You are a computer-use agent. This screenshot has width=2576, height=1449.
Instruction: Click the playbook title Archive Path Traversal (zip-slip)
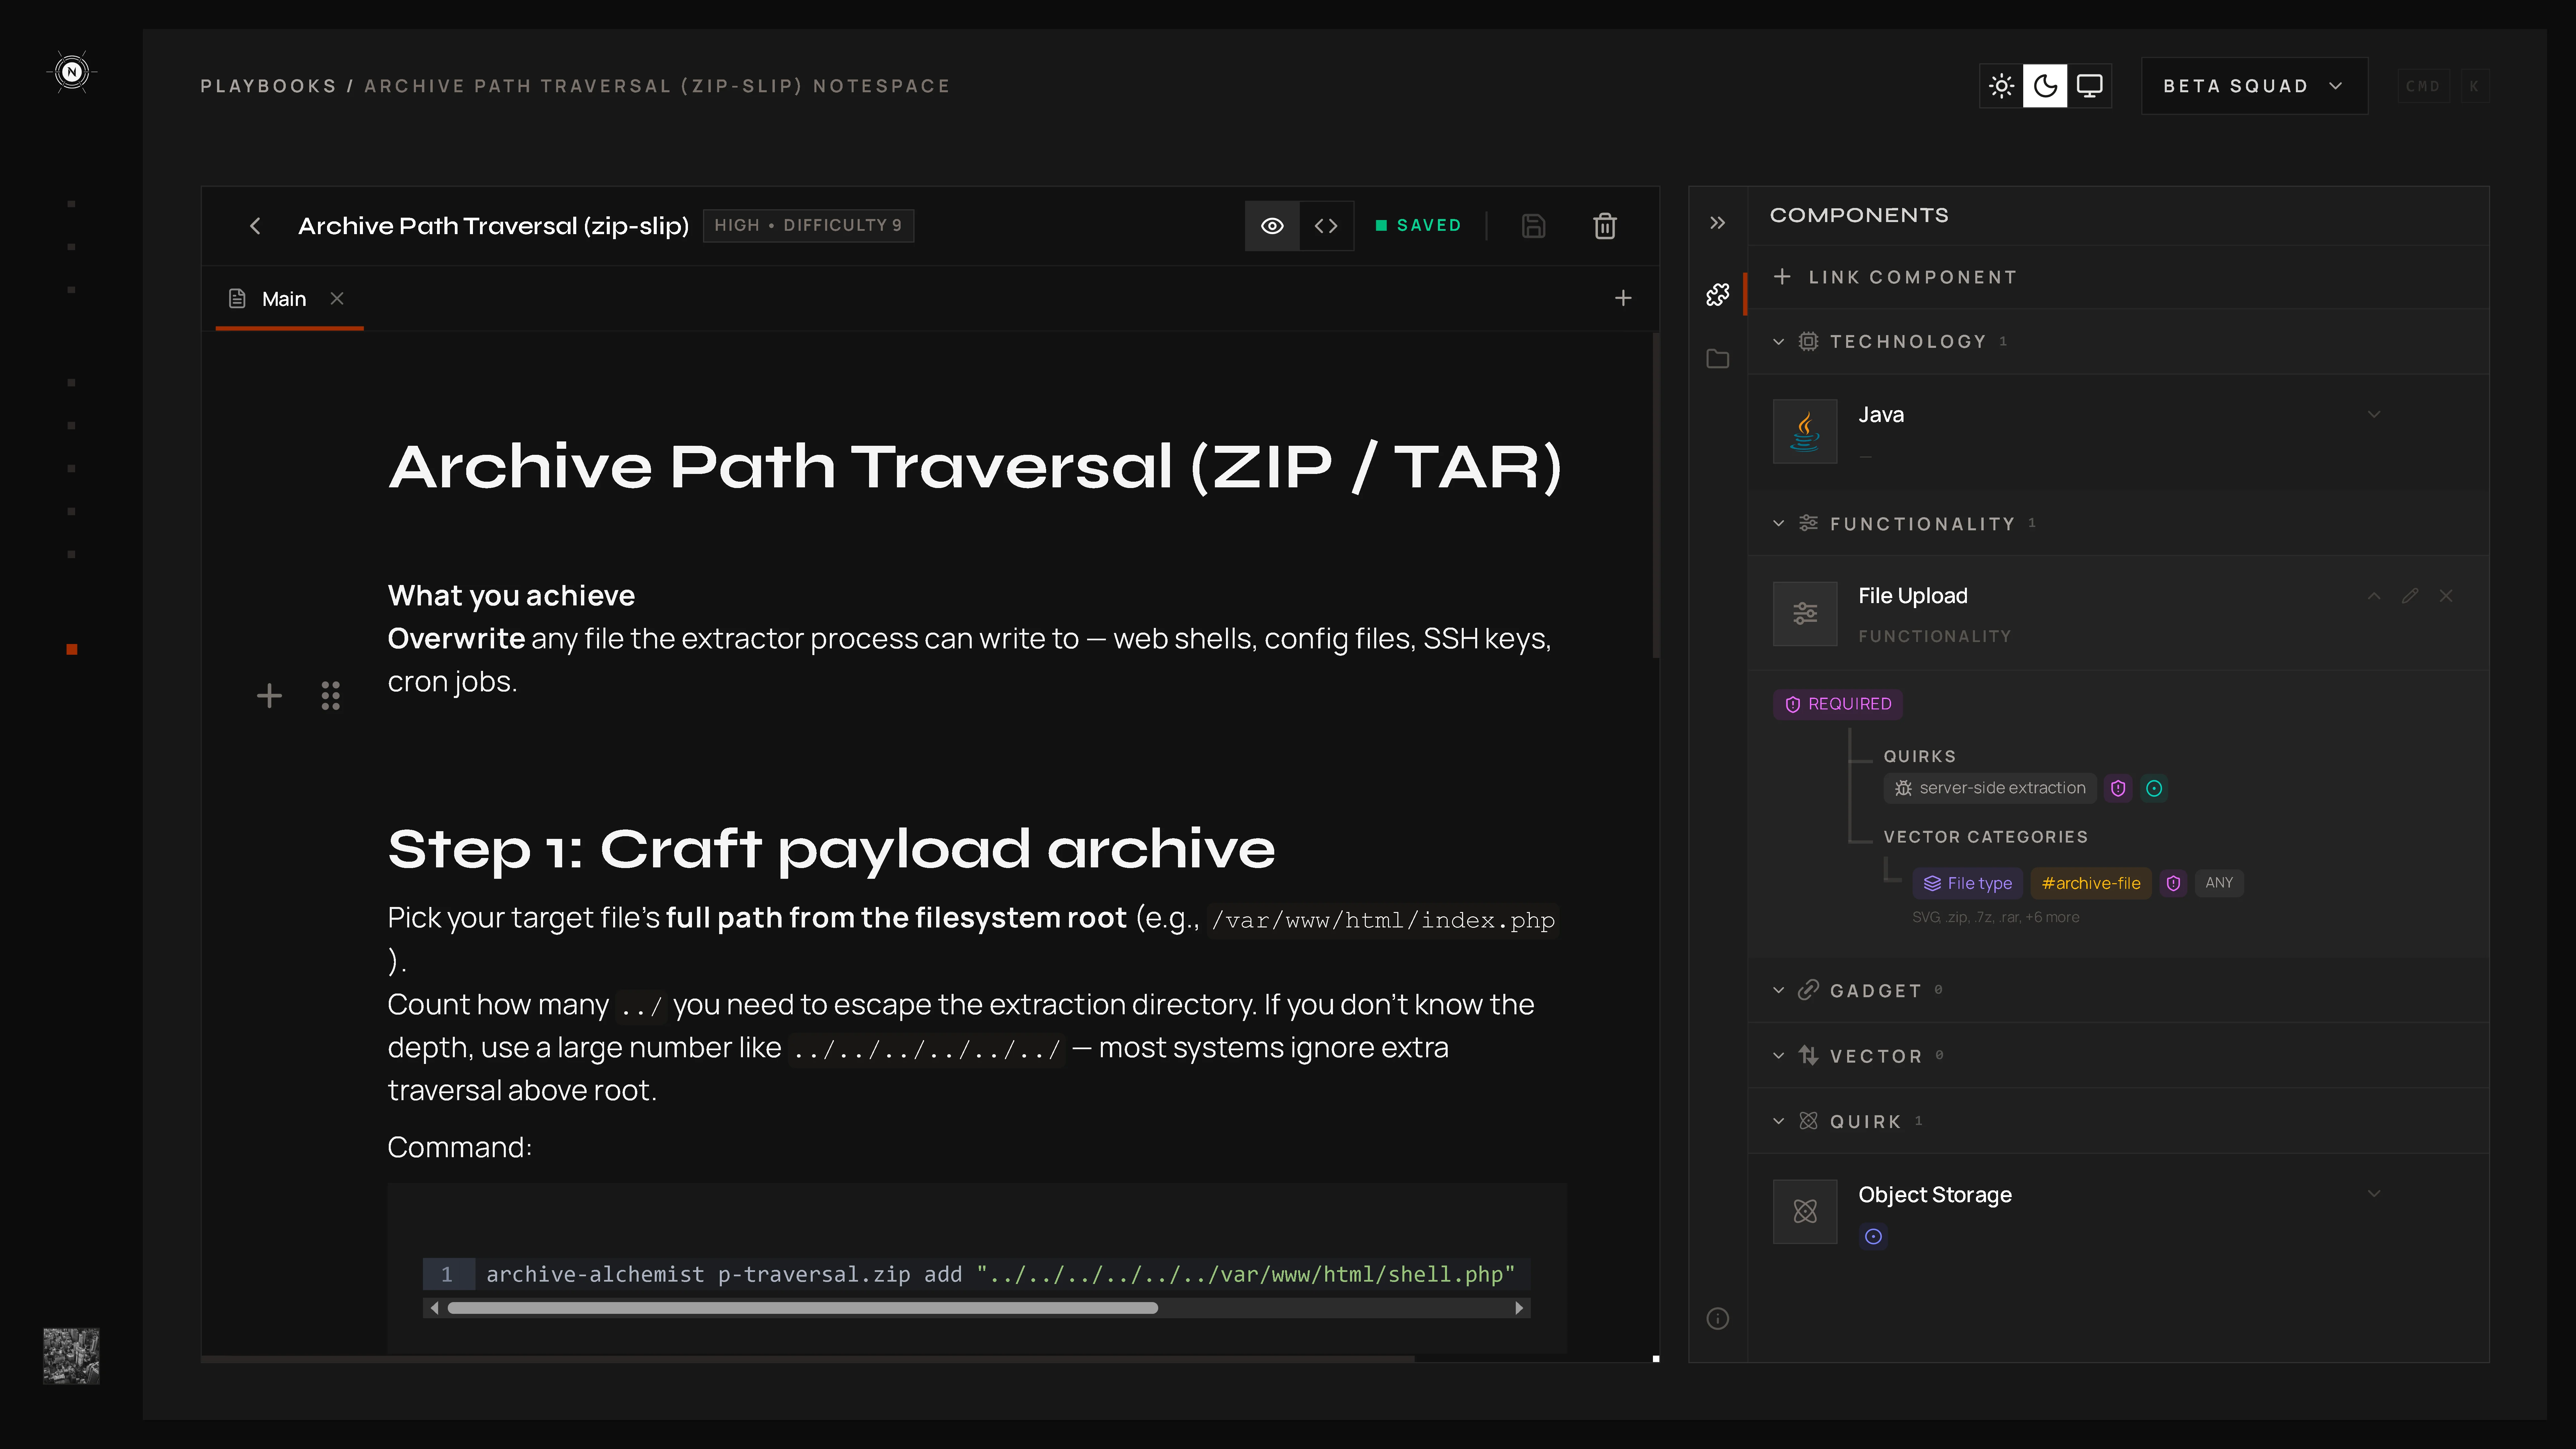click(x=494, y=226)
